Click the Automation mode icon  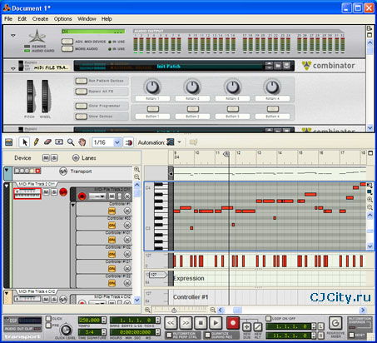pos(171,142)
